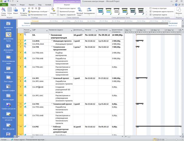Switch to the Проект (Project) ribbon tab

(x=31, y=5)
